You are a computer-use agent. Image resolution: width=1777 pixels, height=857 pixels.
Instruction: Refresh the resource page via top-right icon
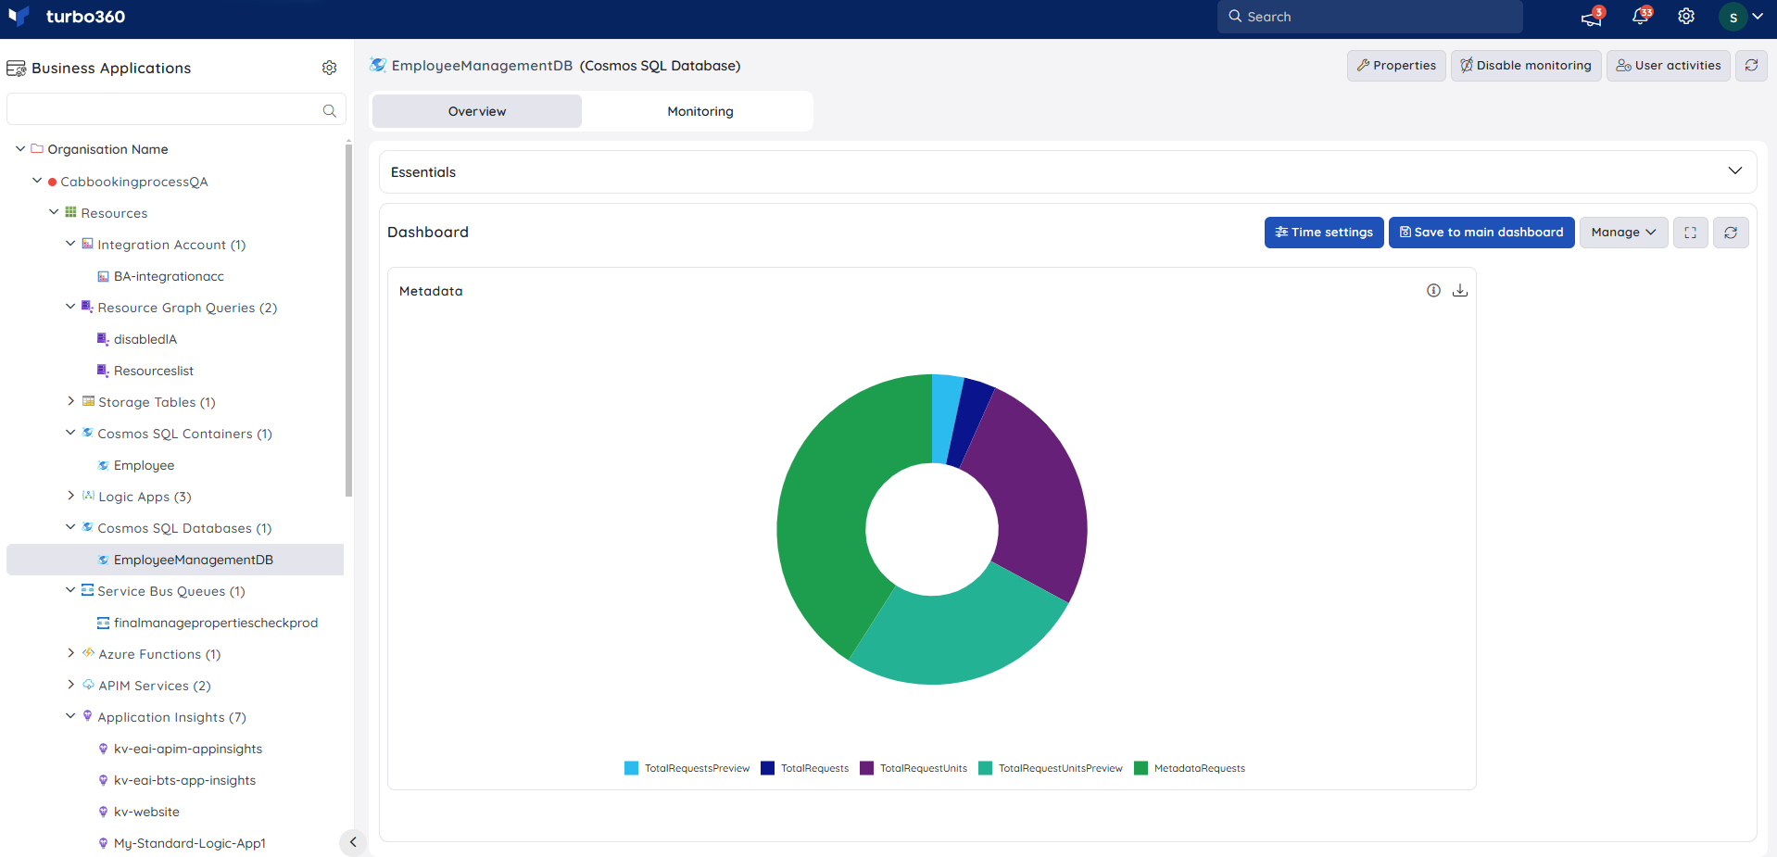point(1751,66)
